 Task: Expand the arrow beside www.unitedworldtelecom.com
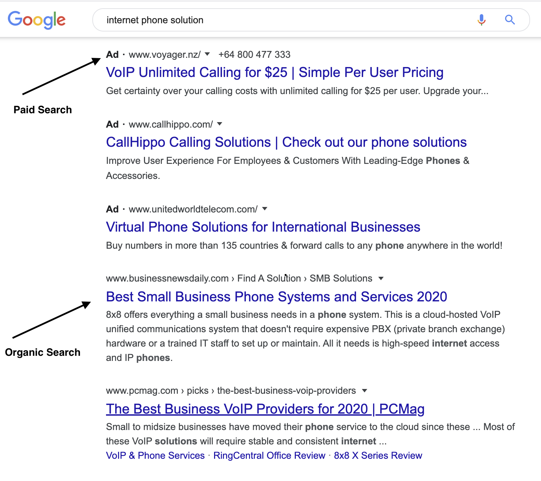click(x=264, y=209)
